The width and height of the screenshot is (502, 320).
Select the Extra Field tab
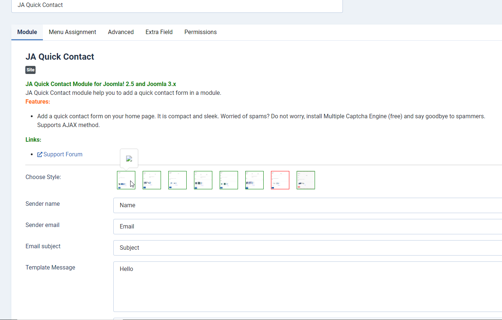tap(159, 32)
